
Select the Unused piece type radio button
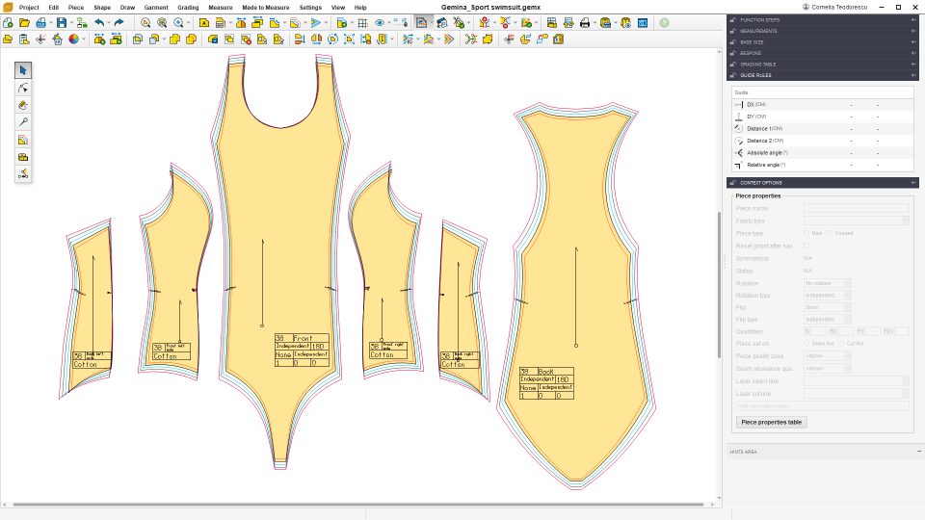(830, 233)
